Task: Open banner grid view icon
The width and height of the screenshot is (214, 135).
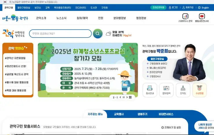Action: (x=130, y=97)
